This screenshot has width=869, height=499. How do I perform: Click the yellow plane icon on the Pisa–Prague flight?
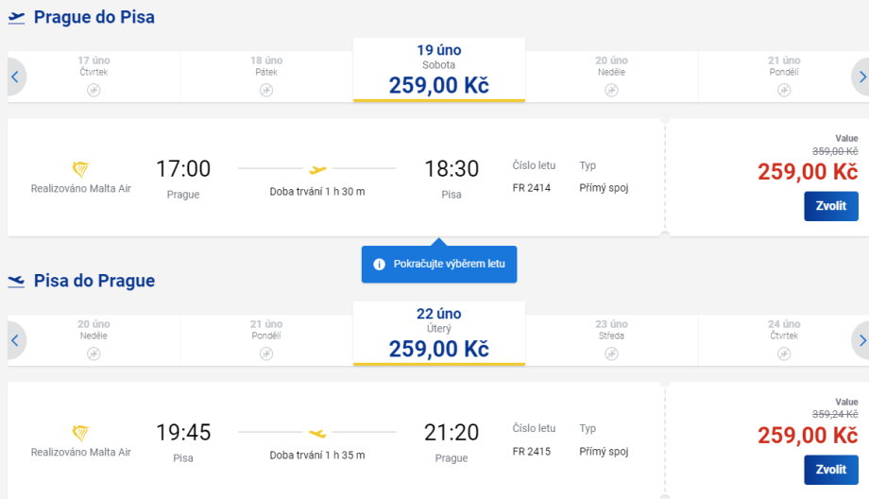tap(317, 433)
